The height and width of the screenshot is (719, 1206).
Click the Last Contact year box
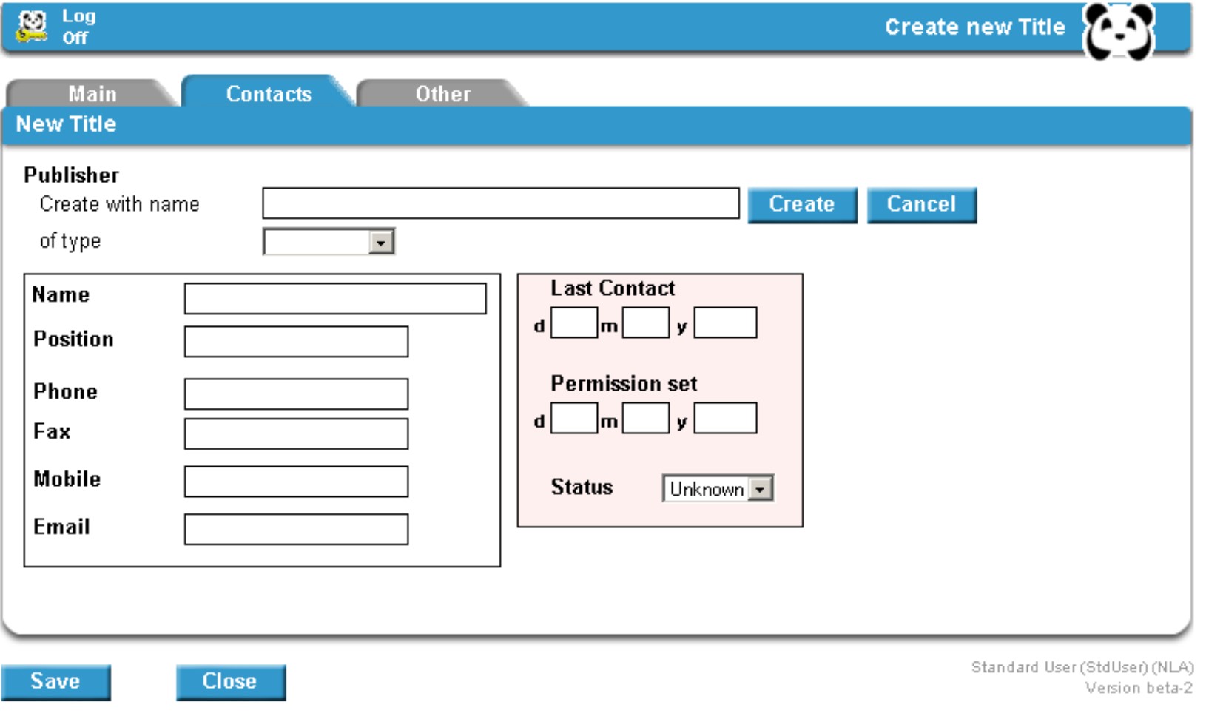tap(725, 323)
